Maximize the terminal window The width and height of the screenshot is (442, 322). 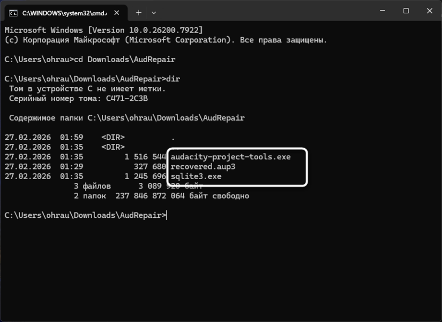(x=406, y=11)
